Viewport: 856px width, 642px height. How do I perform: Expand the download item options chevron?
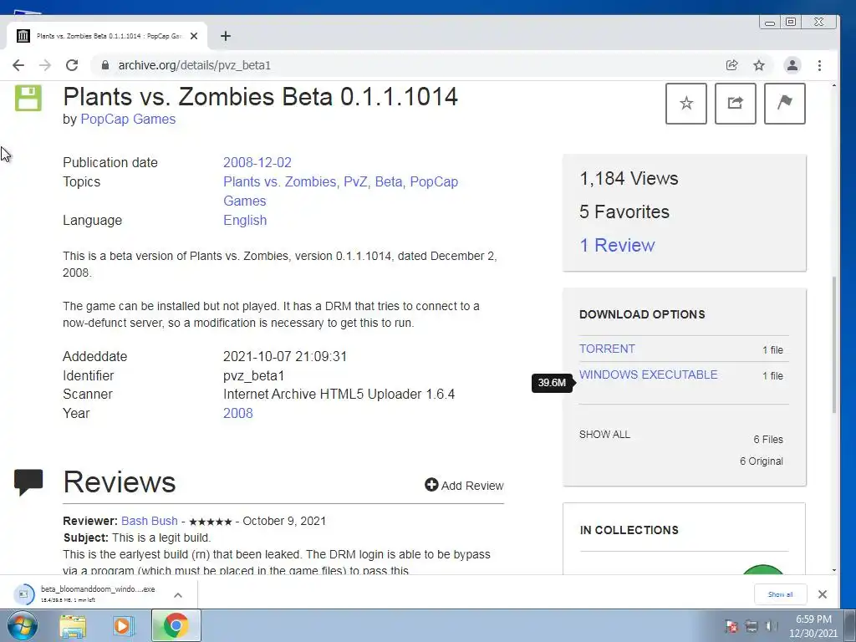pyautogui.click(x=178, y=595)
